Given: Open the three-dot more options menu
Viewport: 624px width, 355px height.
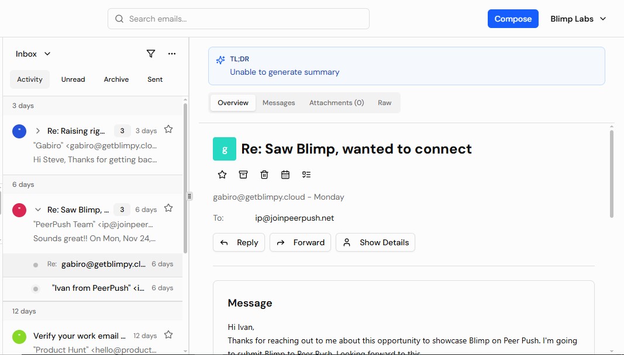Looking at the screenshot, I should point(171,53).
